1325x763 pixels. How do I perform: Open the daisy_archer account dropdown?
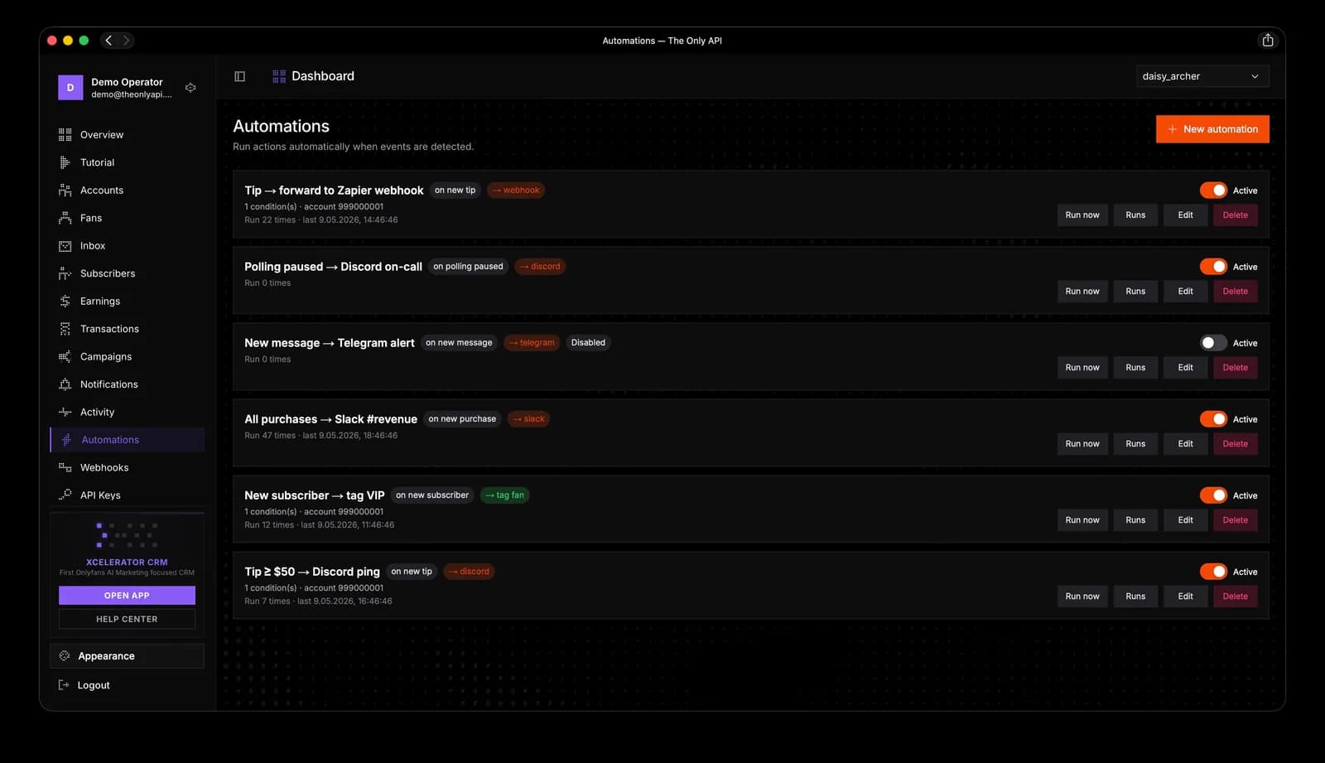[1202, 76]
